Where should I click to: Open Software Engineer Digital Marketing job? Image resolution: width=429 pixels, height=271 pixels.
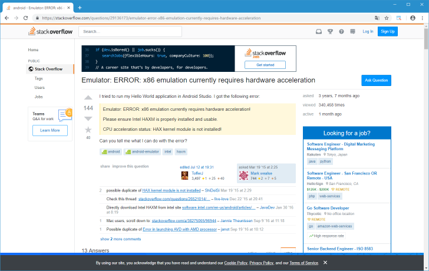[341, 147]
